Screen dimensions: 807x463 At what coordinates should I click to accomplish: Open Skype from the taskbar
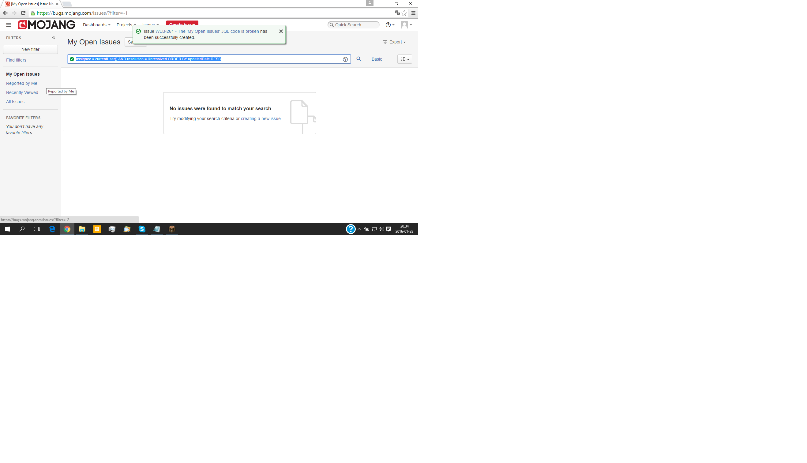click(x=142, y=229)
